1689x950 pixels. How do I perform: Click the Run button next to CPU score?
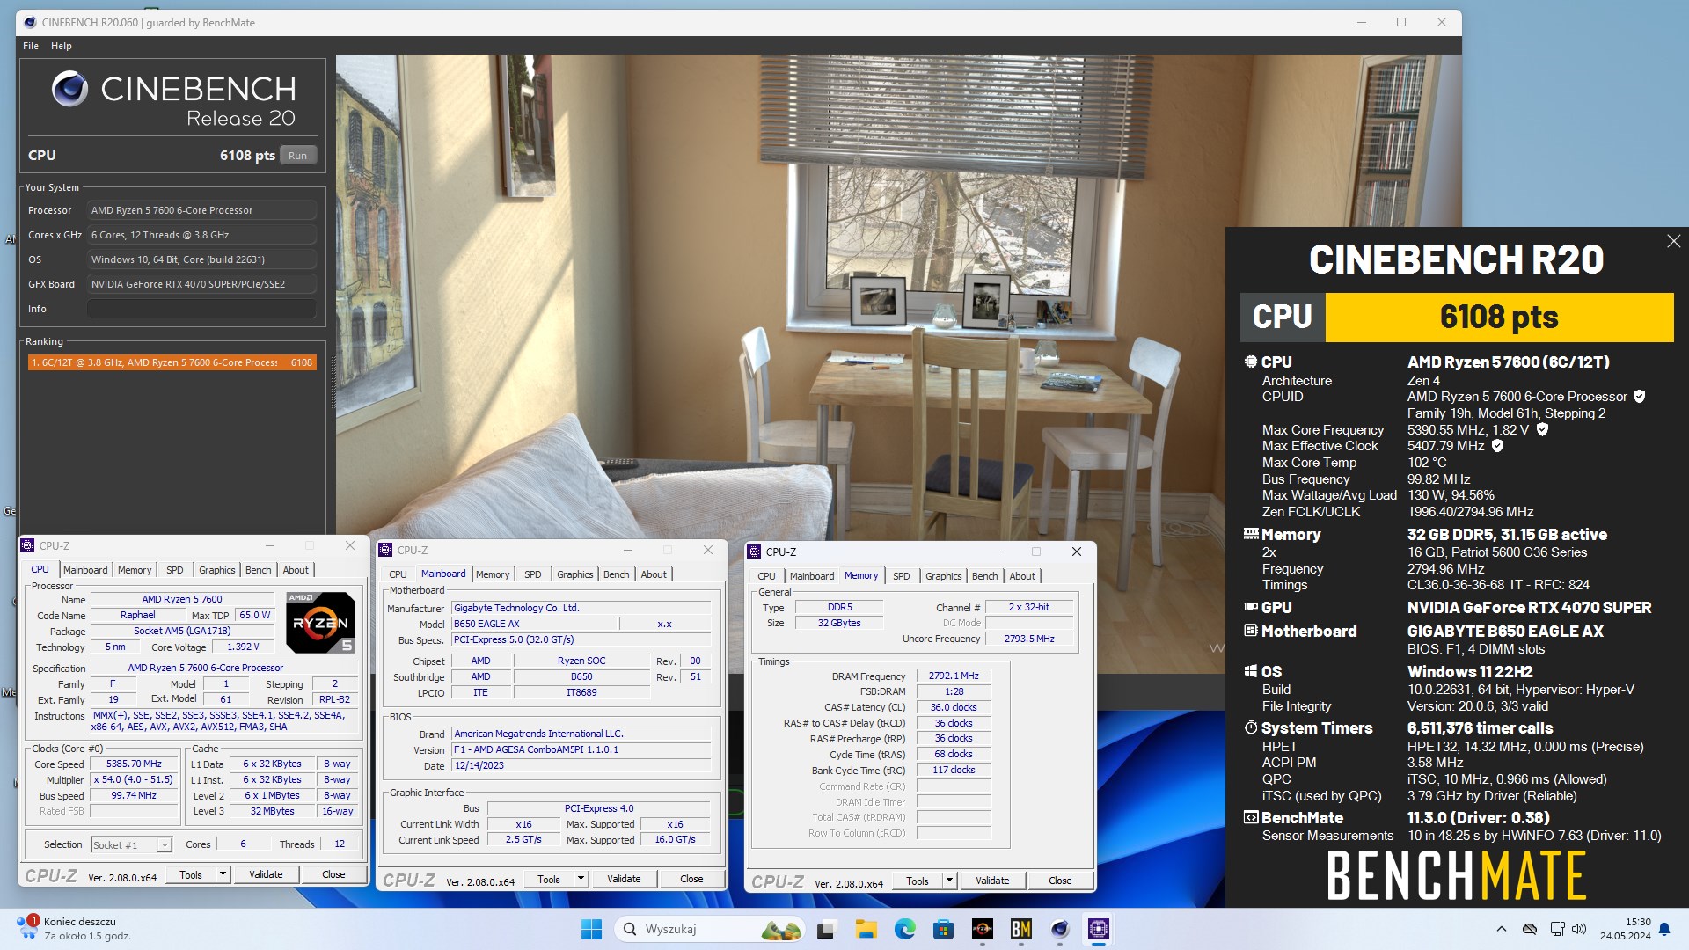tap(297, 156)
